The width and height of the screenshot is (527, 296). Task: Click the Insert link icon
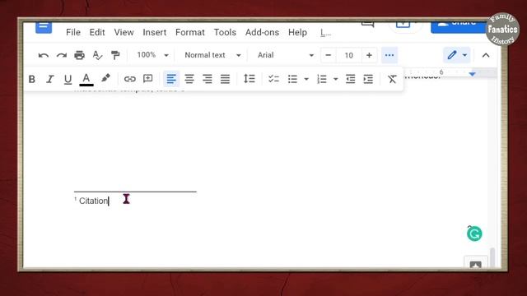(x=130, y=79)
